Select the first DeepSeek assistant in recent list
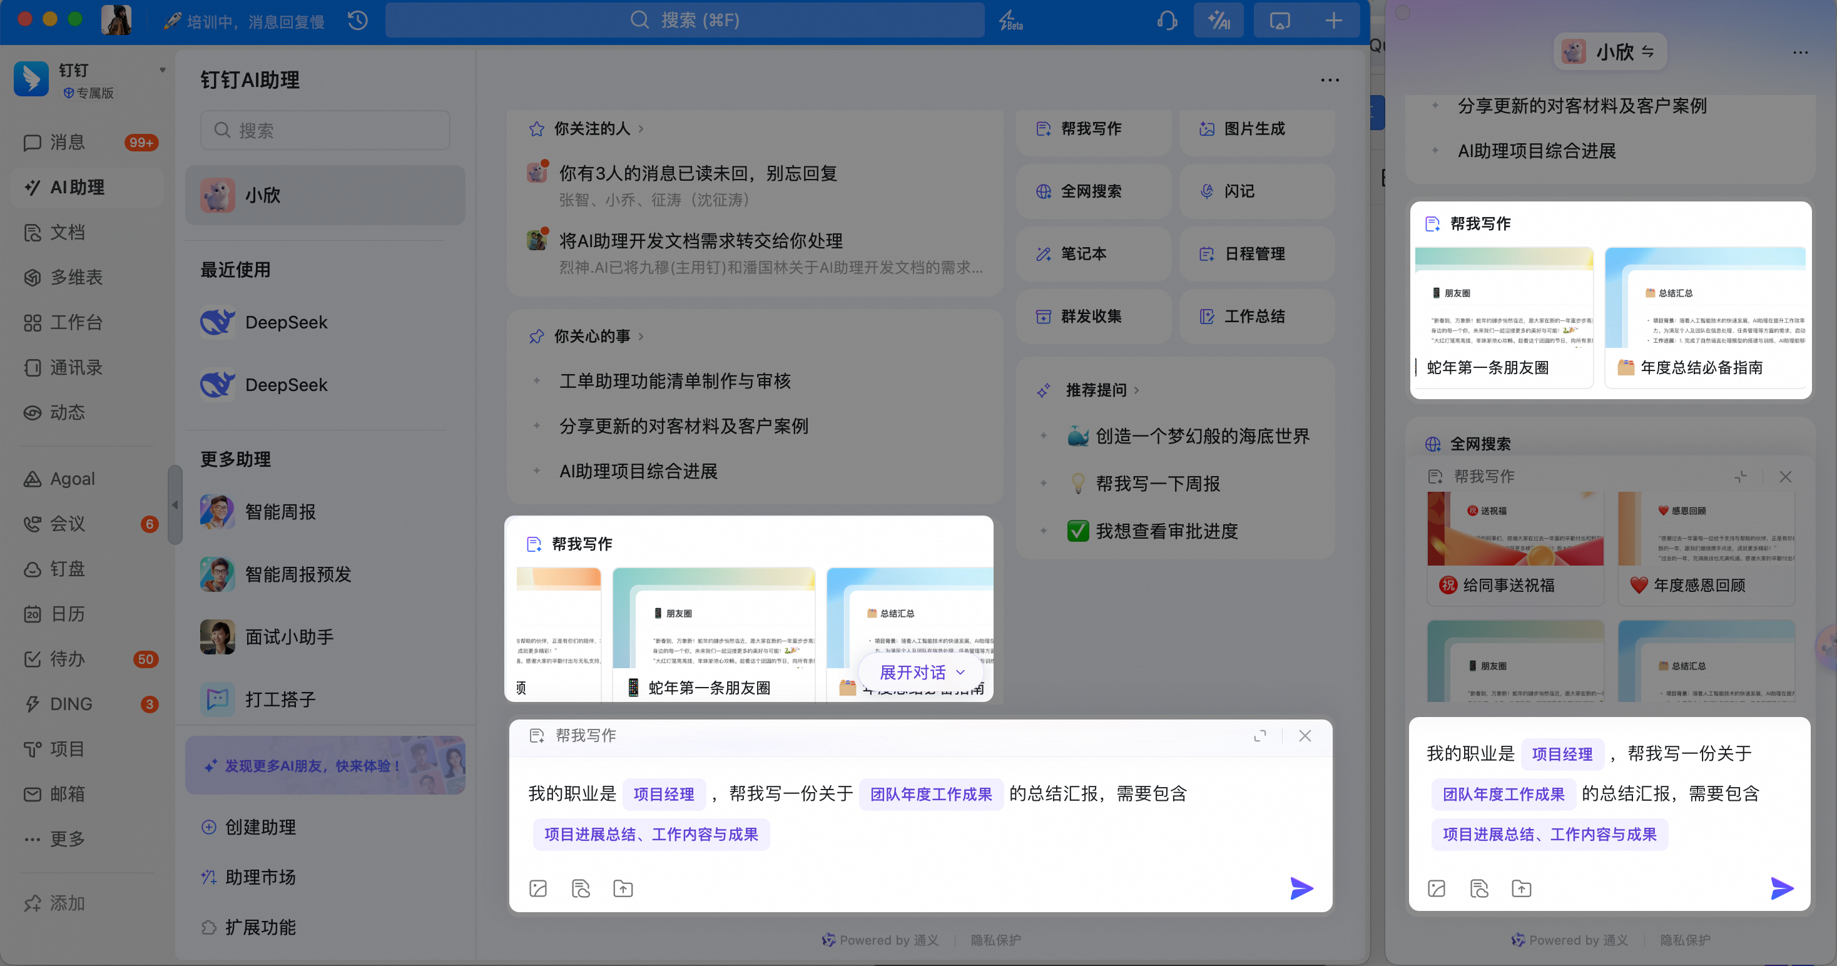The width and height of the screenshot is (1837, 966). click(x=325, y=322)
